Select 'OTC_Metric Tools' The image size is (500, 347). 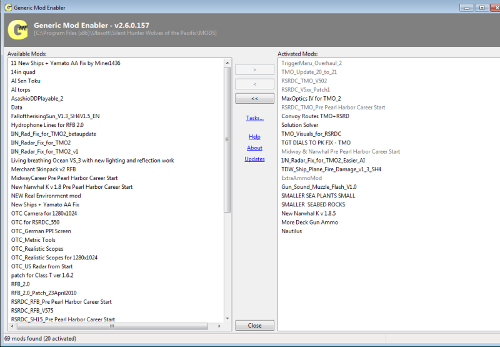(x=33, y=240)
